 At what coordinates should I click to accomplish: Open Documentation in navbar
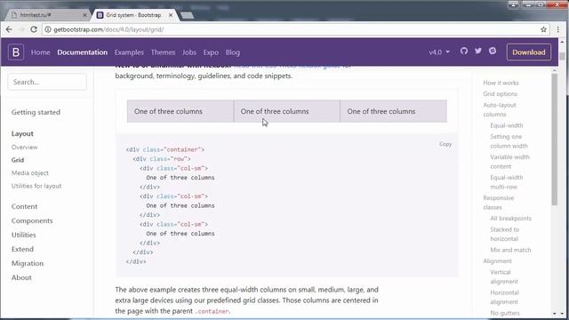click(83, 52)
